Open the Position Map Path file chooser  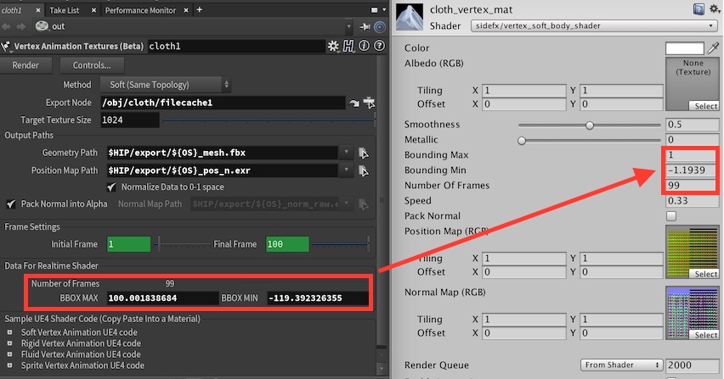(x=365, y=170)
